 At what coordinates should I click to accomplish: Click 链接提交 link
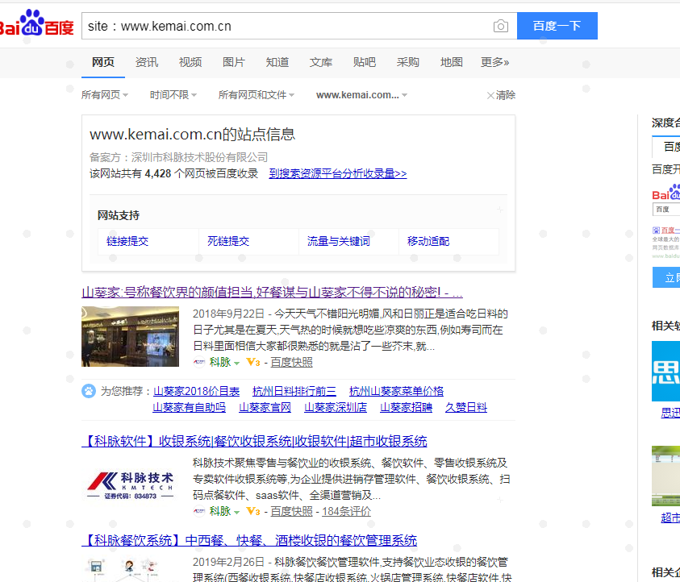click(x=127, y=241)
